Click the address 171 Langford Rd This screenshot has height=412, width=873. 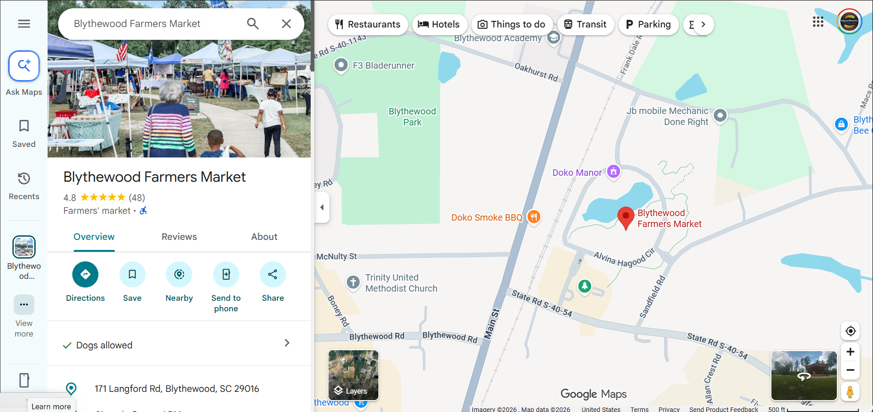click(x=177, y=389)
